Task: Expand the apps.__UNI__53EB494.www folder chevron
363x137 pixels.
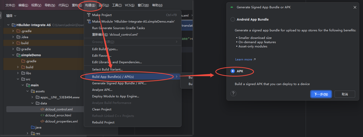Action: (x=33, y=97)
